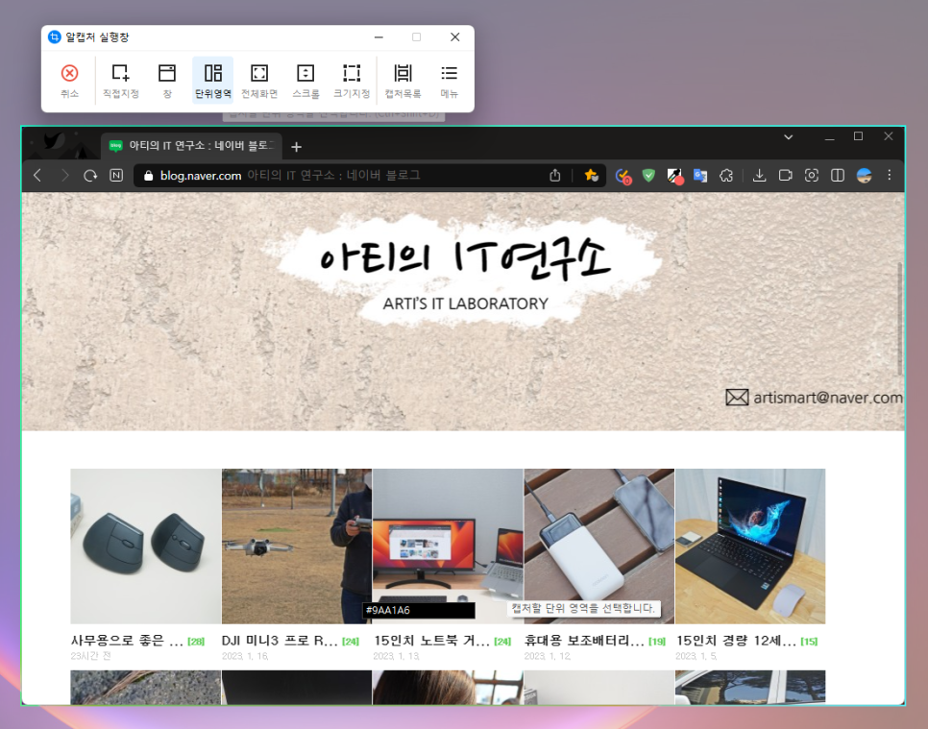Screen dimensions: 928x729
Task: Open the monitor and laptop thumbnail
Action: pyautogui.click(x=448, y=547)
